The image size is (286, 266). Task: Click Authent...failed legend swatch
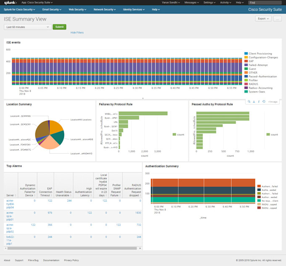259,186
